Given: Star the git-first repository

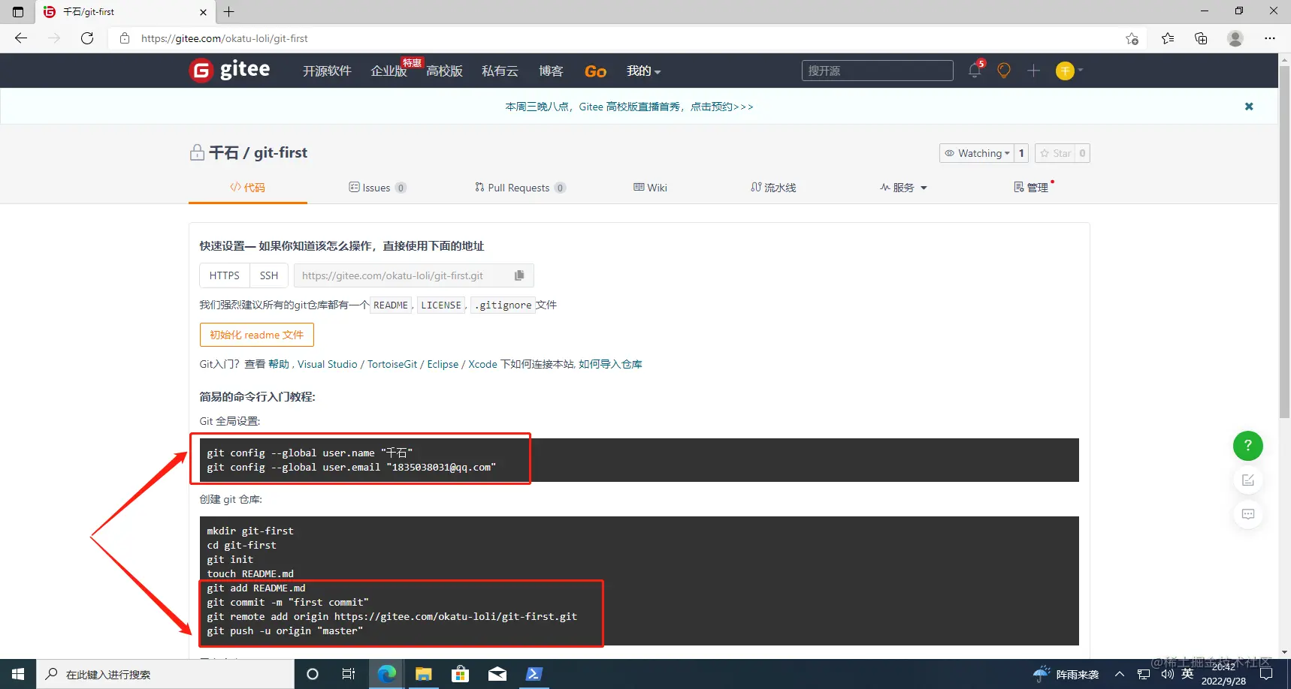Looking at the screenshot, I should 1054,153.
